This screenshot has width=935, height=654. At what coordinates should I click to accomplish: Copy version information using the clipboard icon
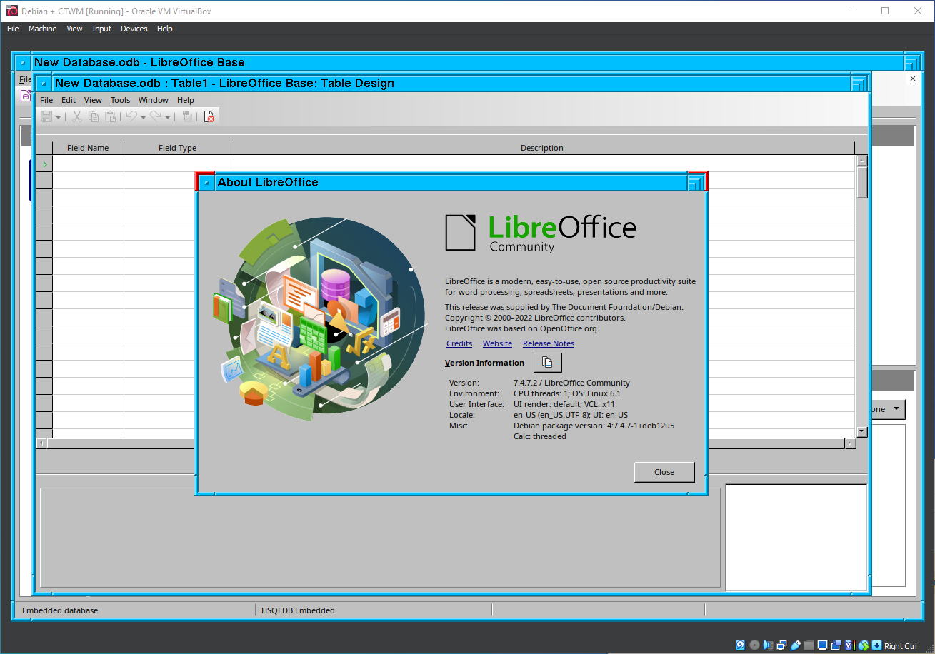pos(547,362)
